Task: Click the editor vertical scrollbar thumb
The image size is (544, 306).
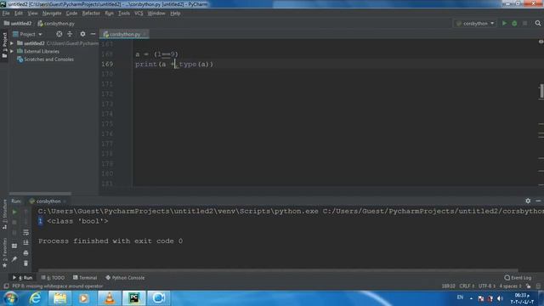Action: [541, 91]
